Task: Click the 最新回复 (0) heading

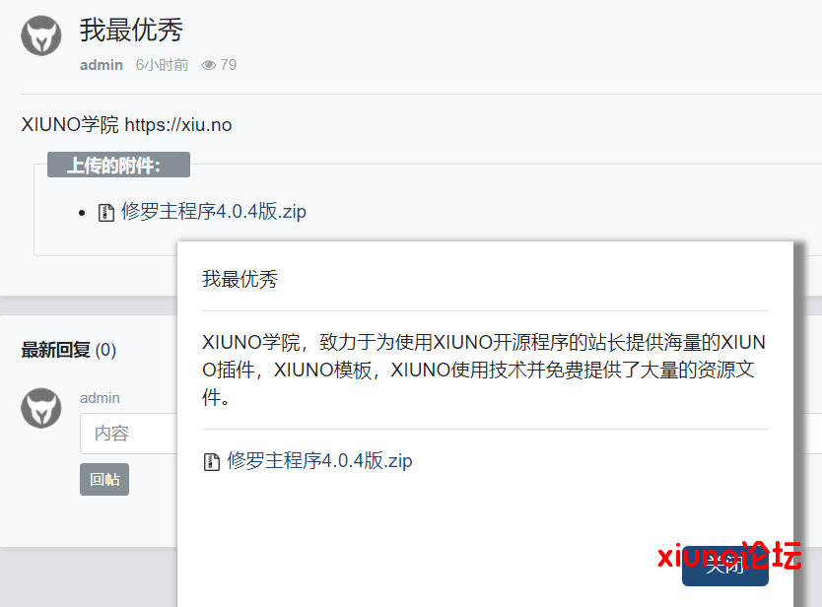Action: [69, 350]
